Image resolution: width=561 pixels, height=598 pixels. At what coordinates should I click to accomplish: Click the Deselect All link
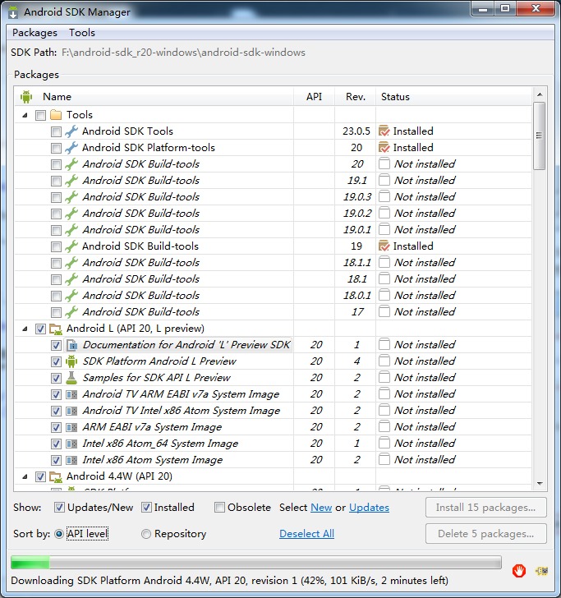pyautogui.click(x=306, y=534)
